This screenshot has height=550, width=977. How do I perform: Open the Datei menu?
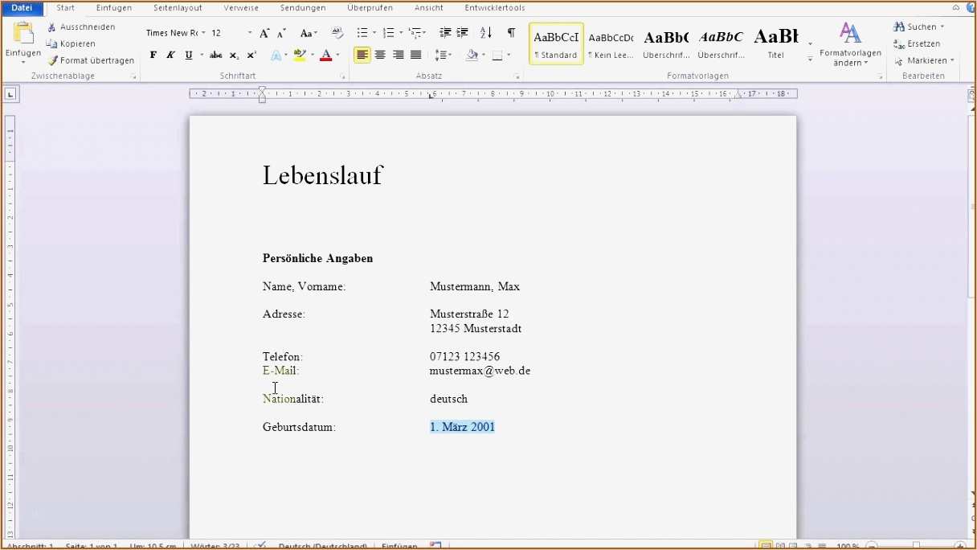point(22,7)
